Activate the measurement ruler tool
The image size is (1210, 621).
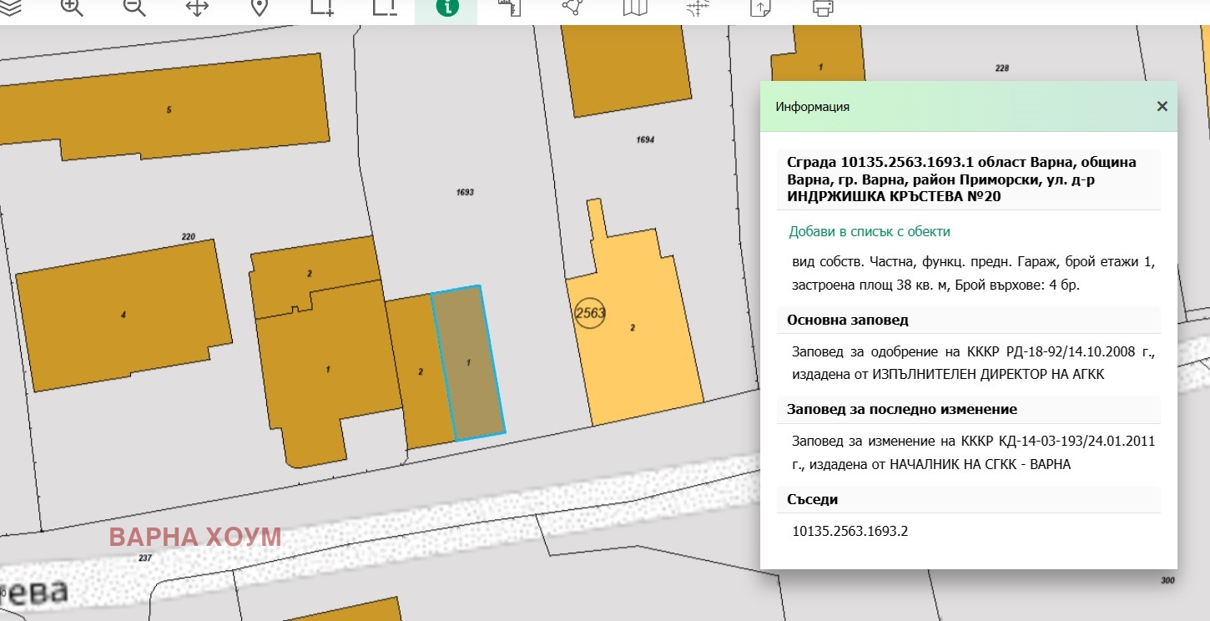click(508, 9)
